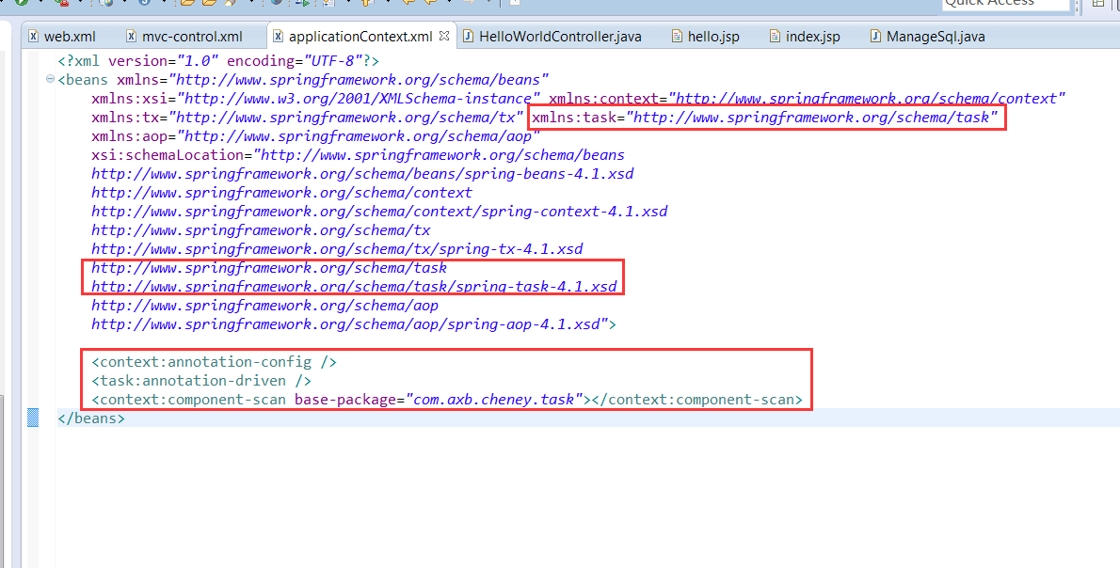Collapse the beans element fold marker
The width and height of the screenshot is (1120, 568).
50,79
